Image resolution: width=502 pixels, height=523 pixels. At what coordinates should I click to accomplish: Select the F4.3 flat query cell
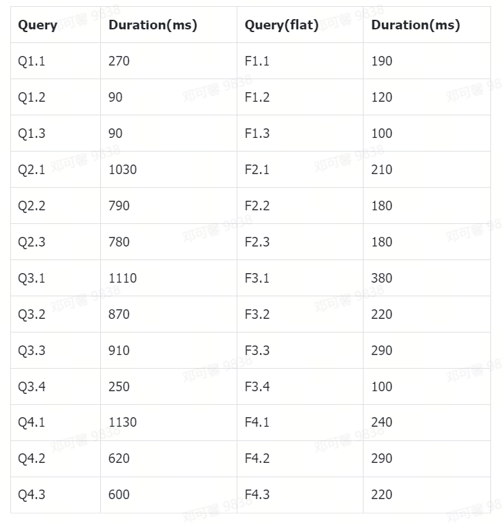pos(257,494)
